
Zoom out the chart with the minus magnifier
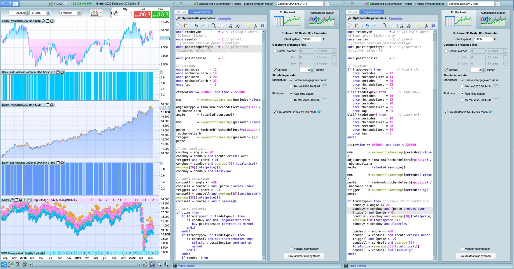point(159,264)
